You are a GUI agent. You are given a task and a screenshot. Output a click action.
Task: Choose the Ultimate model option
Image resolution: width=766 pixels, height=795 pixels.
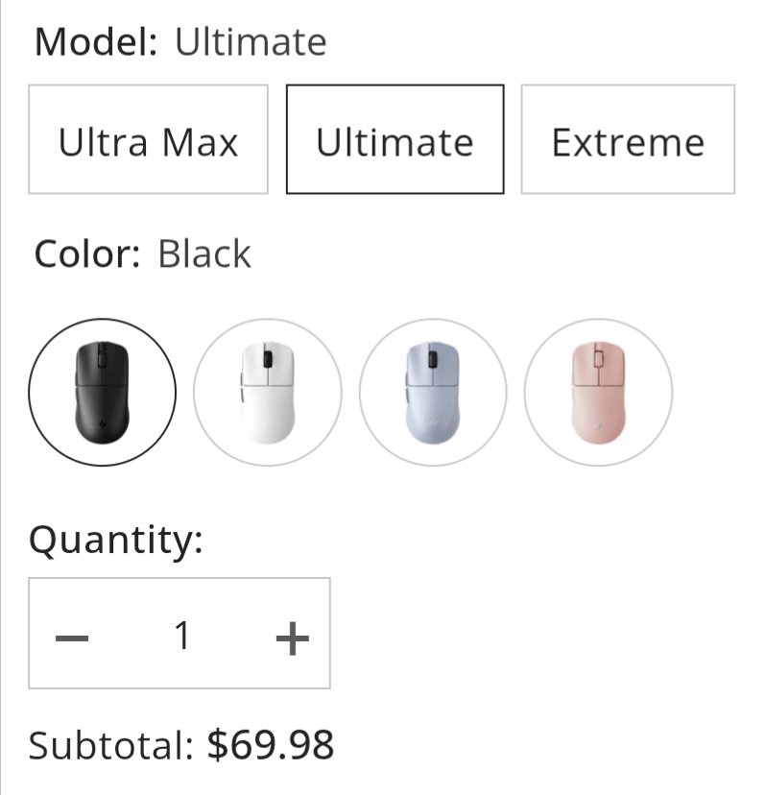(x=395, y=140)
